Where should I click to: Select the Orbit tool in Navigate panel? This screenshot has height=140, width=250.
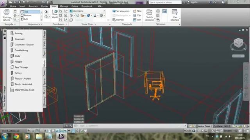tap(15, 16)
